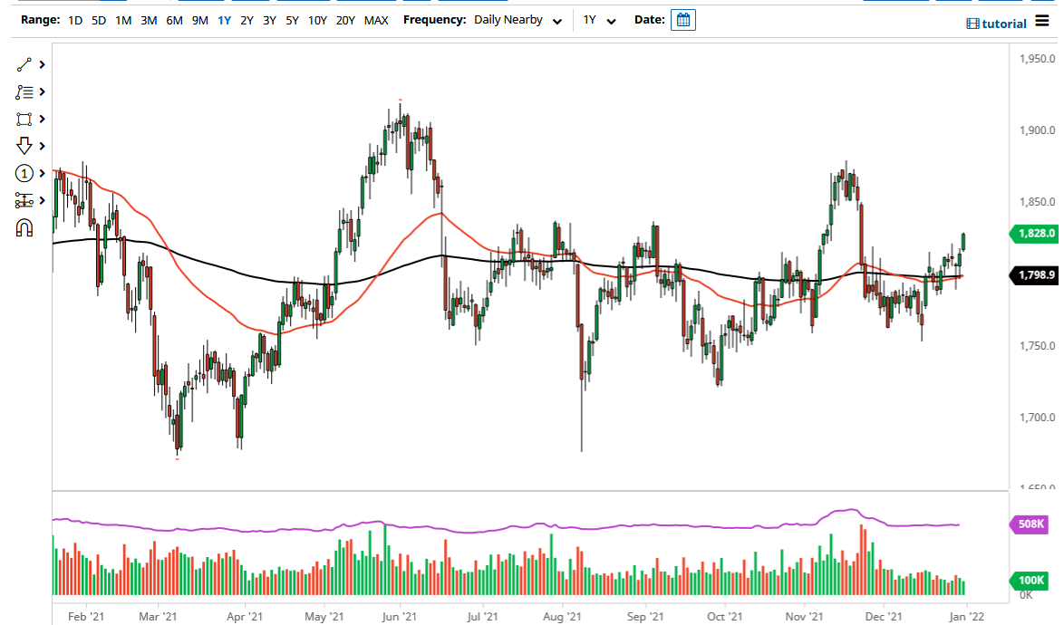Viewport: 1064px width, 625px height.
Task: Set range to MAX
Action: coord(376,20)
